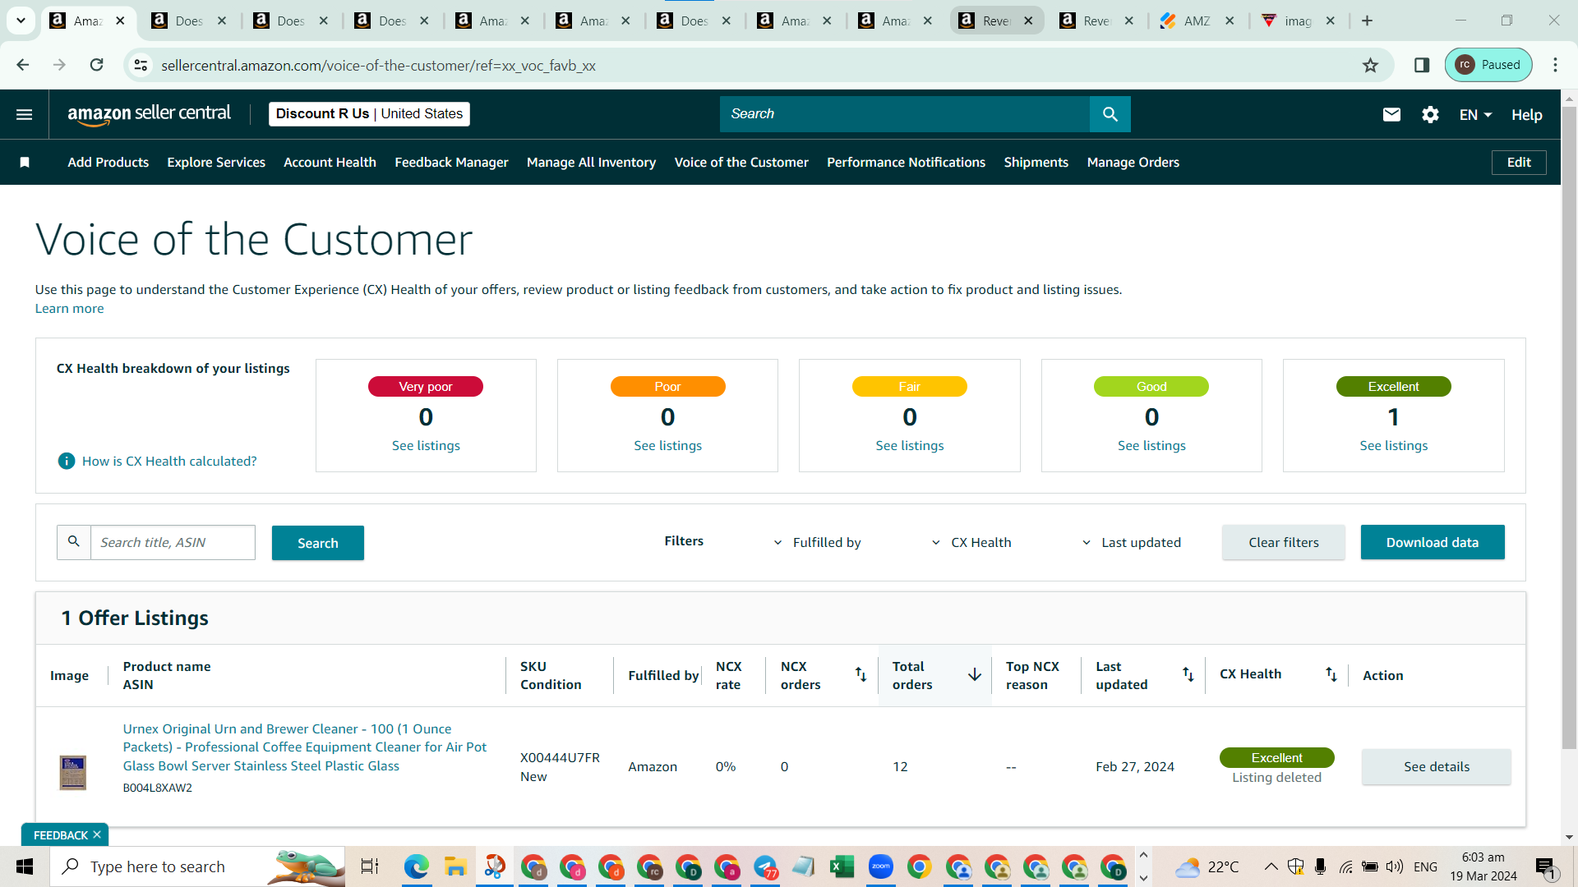Image resolution: width=1578 pixels, height=887 pixels.
Task: Open Task View on the taskbar
Action: coord(370,866)
